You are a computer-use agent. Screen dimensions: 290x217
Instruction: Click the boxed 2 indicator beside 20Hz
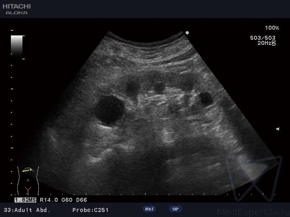pyautogui.click(x=274, y=43)
